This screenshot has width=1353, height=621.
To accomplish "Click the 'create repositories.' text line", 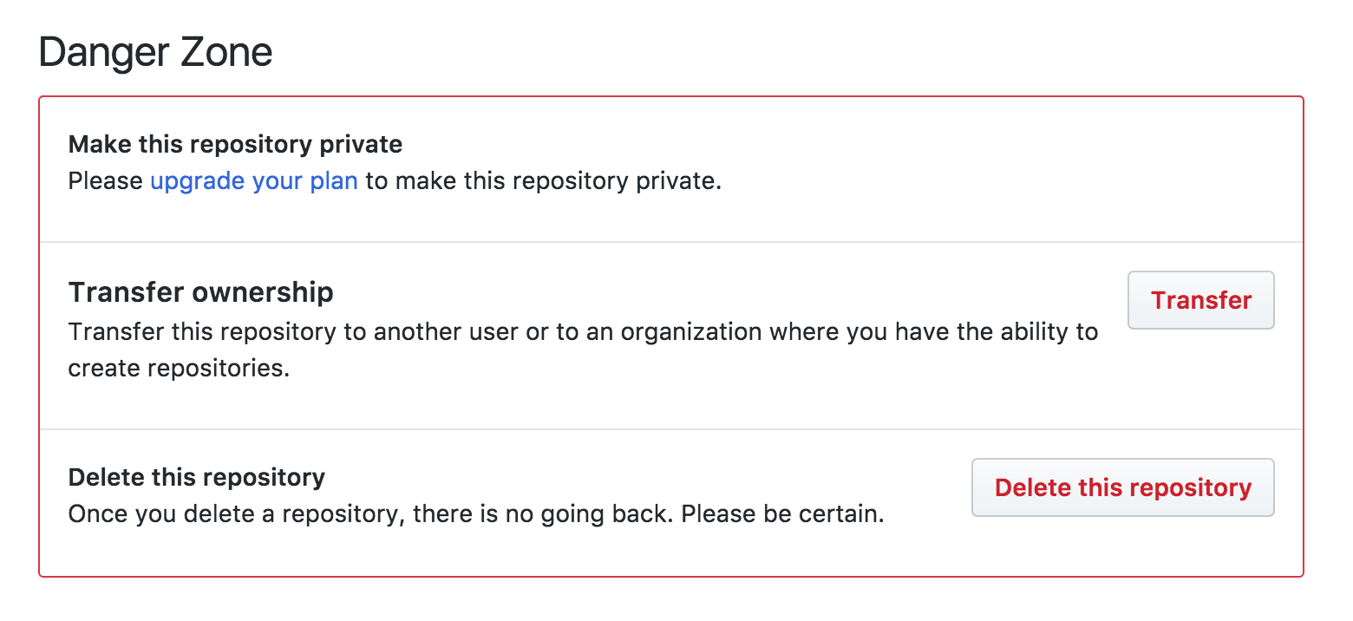I will coord(179,369).
